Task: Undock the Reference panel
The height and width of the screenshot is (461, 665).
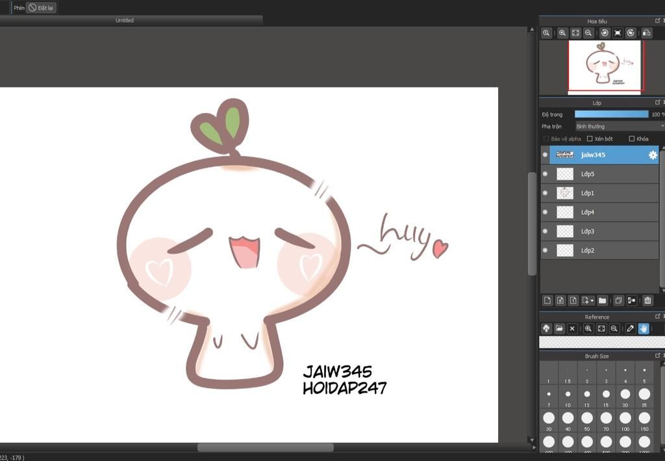Action: 658,316
